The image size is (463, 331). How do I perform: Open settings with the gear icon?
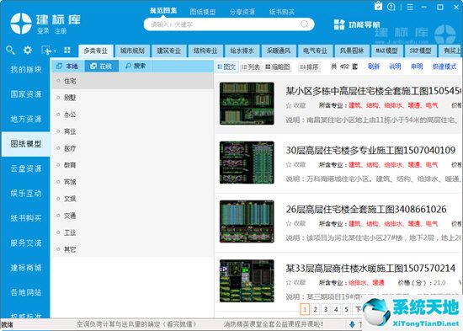click(28, 50)
